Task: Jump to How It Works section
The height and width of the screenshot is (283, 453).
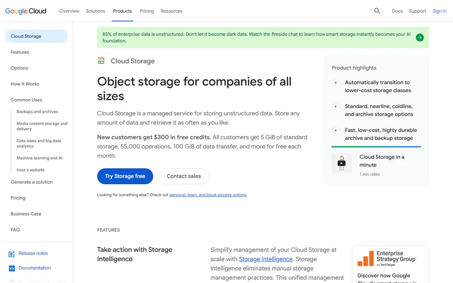Action: [x=25, y=84]
